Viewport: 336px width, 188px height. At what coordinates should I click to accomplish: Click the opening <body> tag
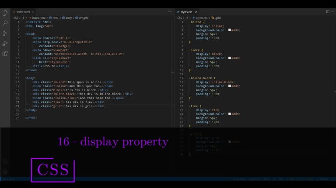[30, 78]
